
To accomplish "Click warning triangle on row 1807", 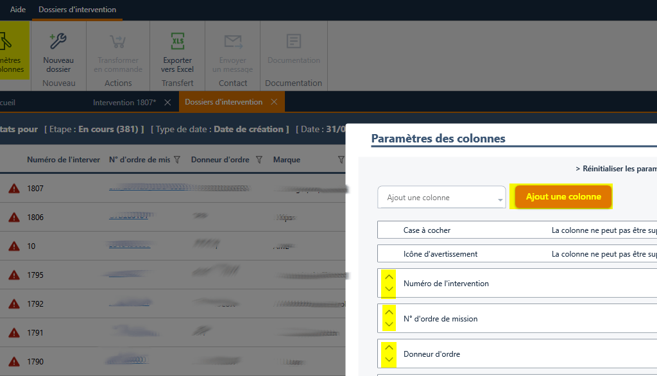I will pos(13,189).
